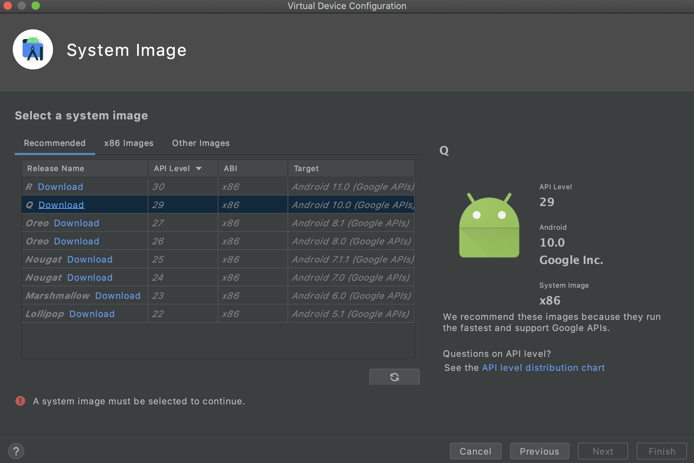This screenshot has width=694, height=463.
Task: Select the Android 8.1 (Google APIs) cell
Action: (x=352, y=223)
